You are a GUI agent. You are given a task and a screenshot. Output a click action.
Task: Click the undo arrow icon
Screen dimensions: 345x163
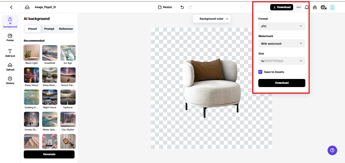pyautogui.click(x=182, y=7)
